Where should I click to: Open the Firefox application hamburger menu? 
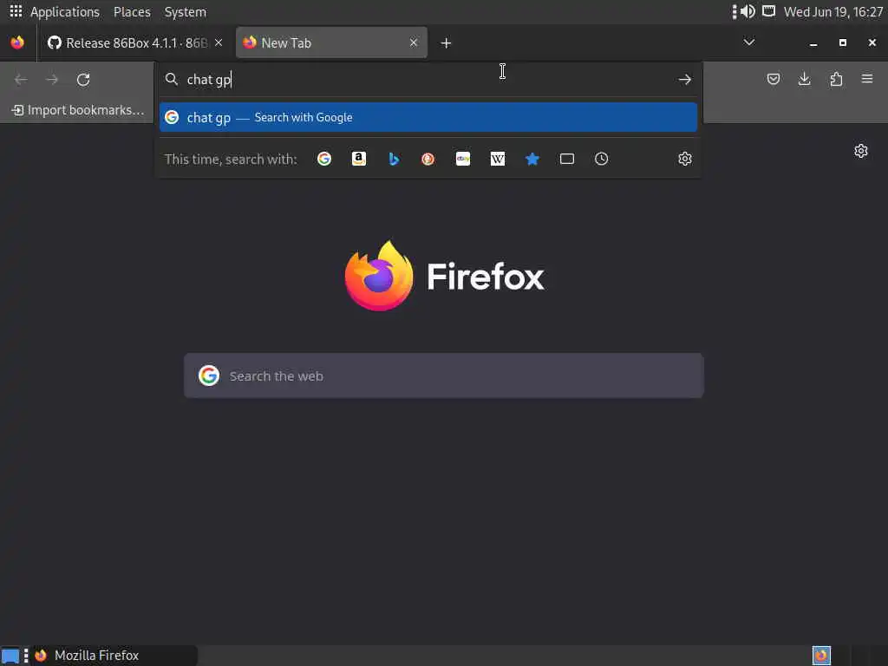tap(867, 79)
